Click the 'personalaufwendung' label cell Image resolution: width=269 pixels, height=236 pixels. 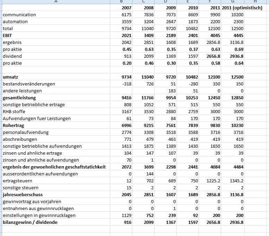click(26, 132)
